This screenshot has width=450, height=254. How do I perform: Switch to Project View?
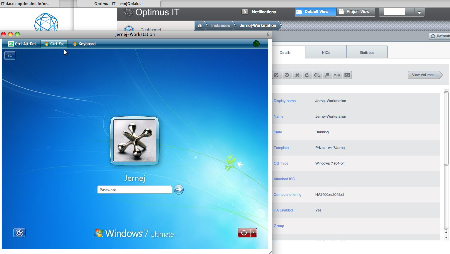pos(355,12)
